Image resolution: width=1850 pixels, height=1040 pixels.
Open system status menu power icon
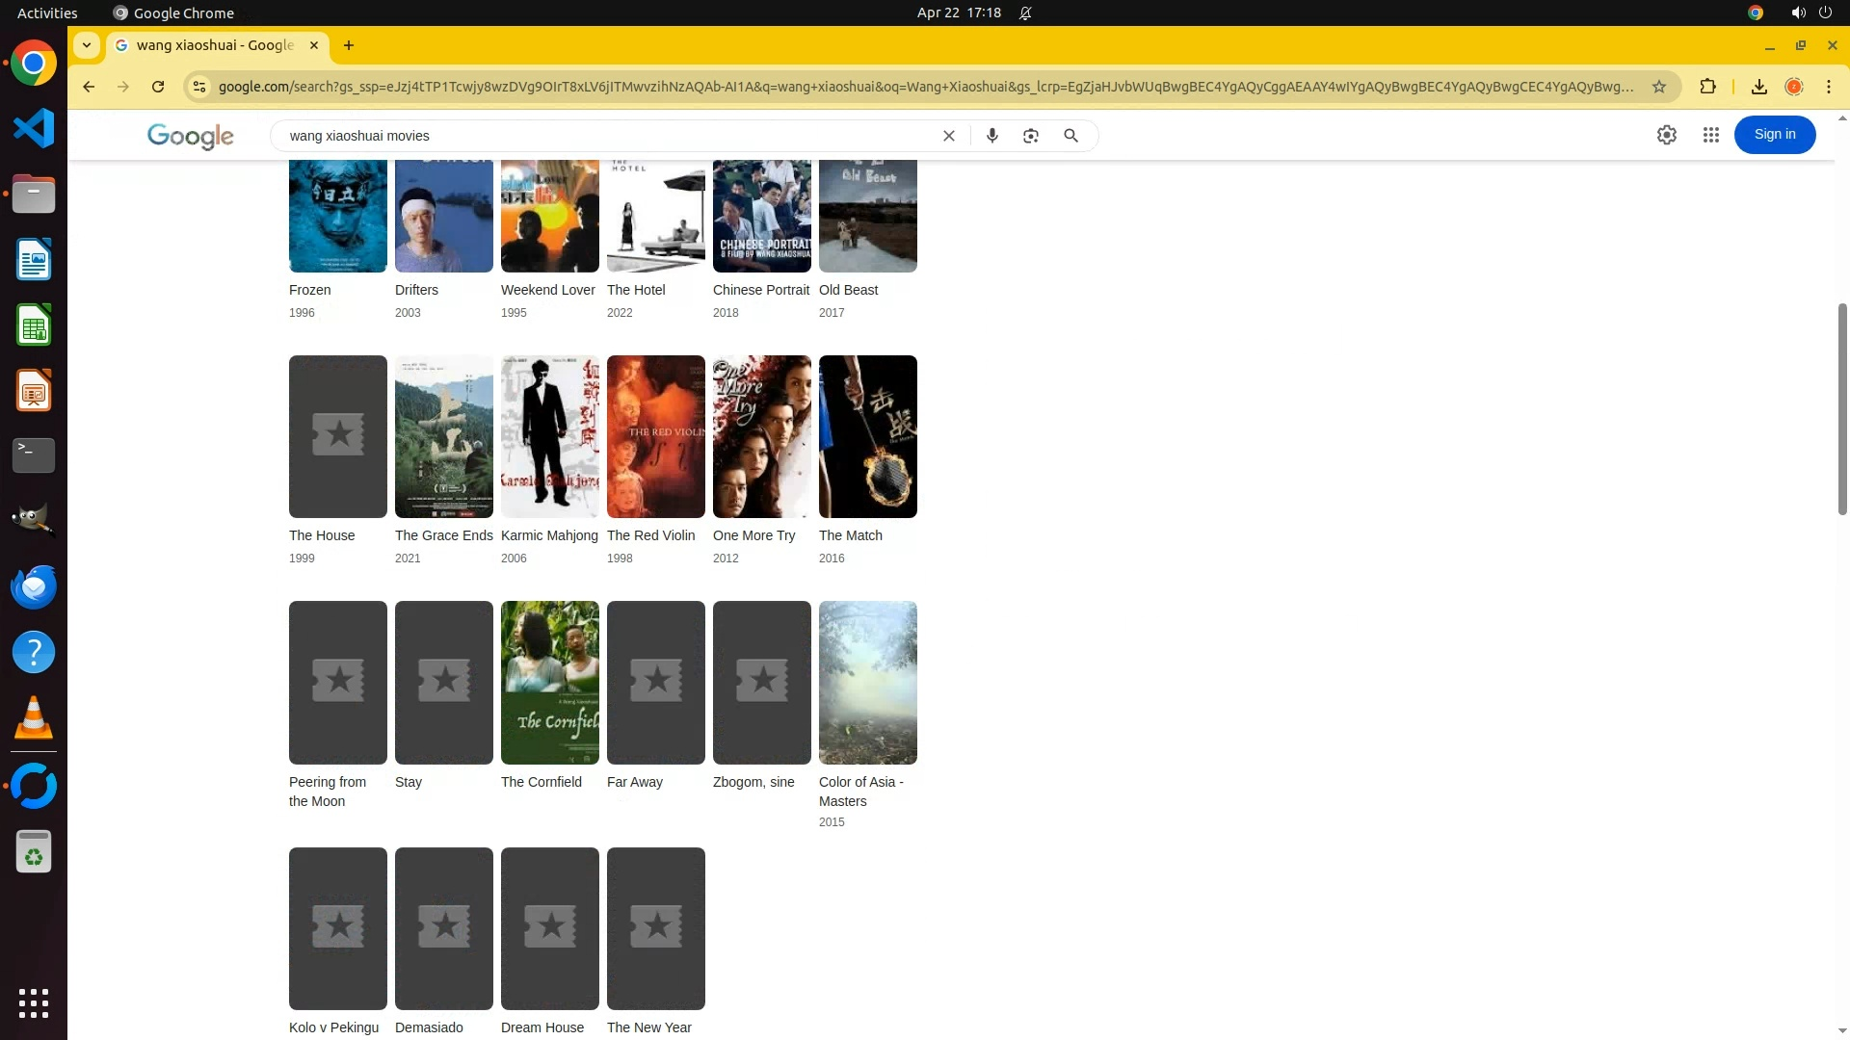1825,13
